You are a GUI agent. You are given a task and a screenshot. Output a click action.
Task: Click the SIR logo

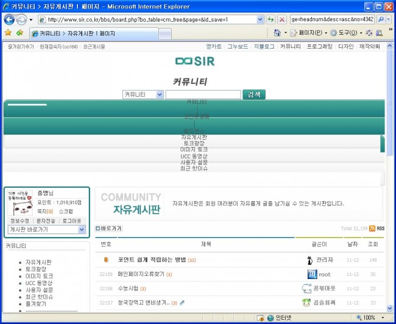[x=195, y=61]
